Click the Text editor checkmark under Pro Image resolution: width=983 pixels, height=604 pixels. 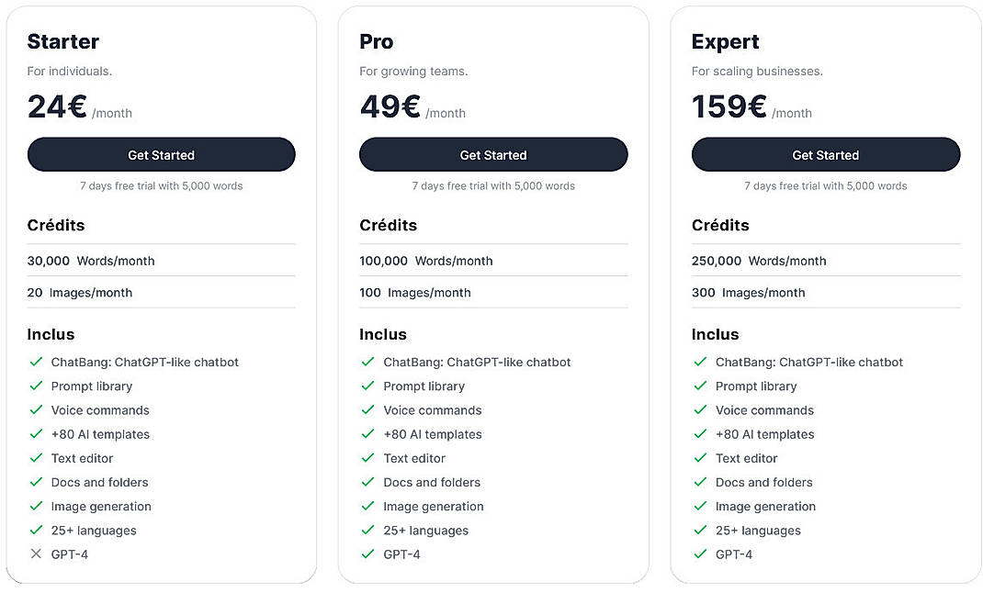(368, 458)
